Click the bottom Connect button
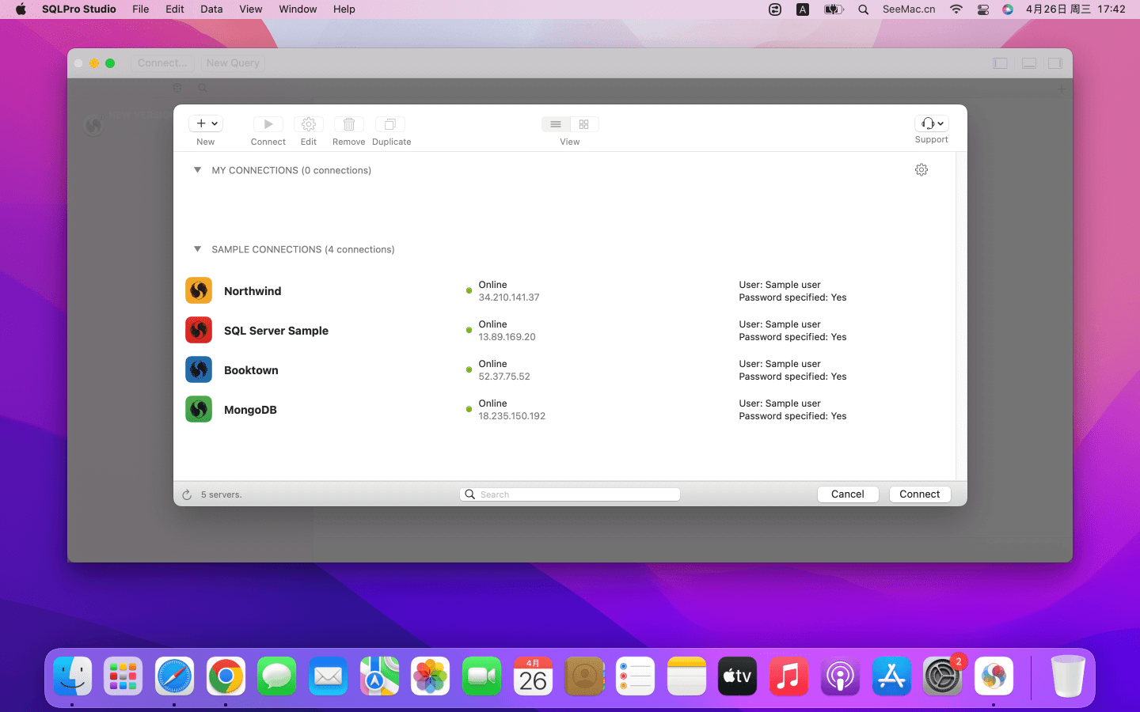 920,494
